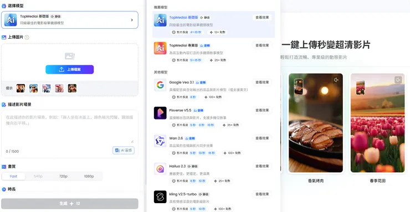The width and height of the screenshot is (410, 212).
Task: Click the Google Veo 3.1 logo
Action: click(160, 85)
